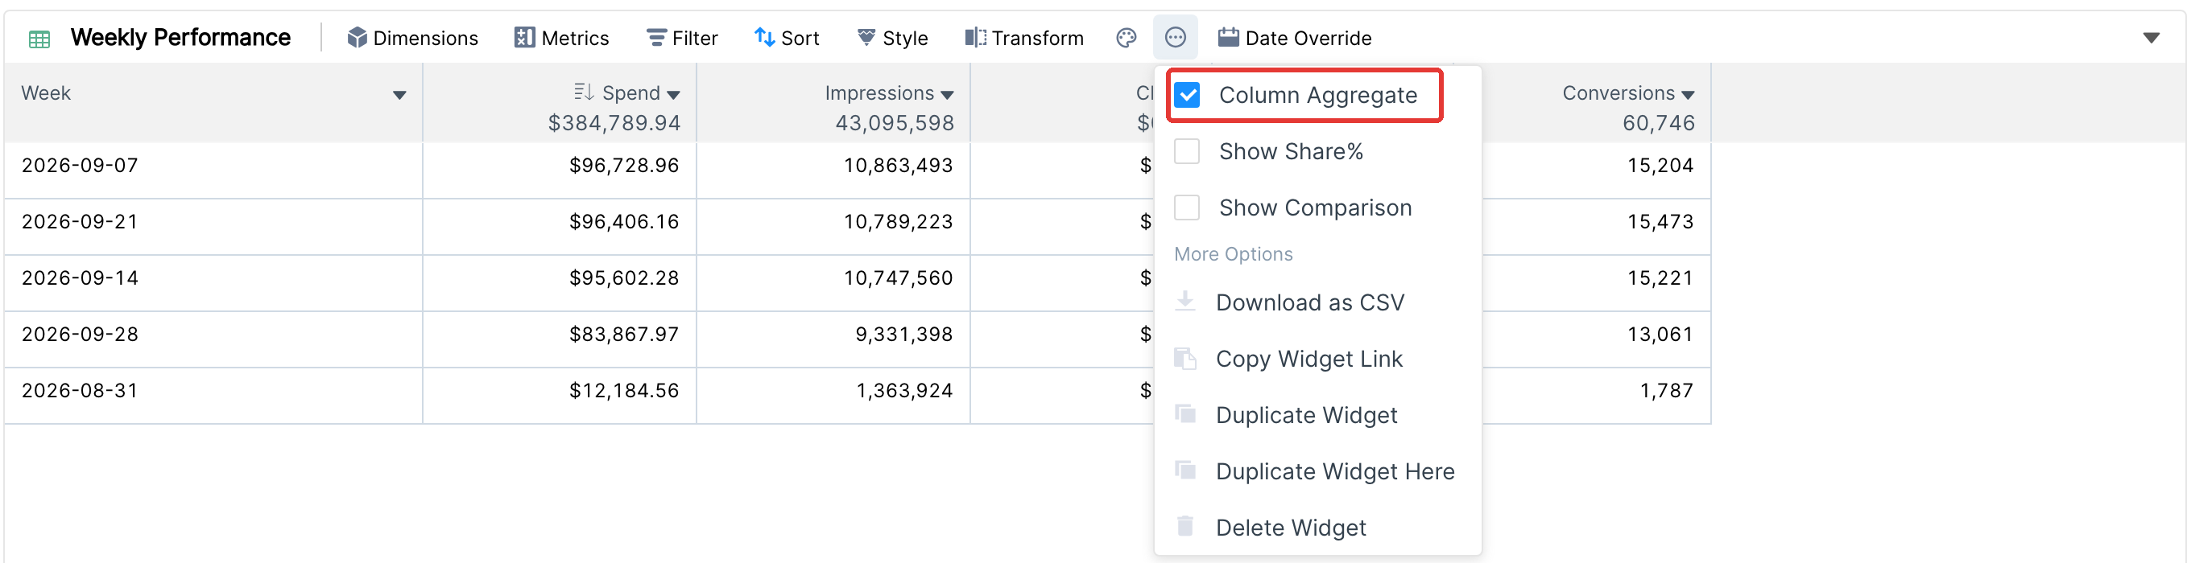
Task: Click total spend $384,789.94
Action: coord(614,123)
